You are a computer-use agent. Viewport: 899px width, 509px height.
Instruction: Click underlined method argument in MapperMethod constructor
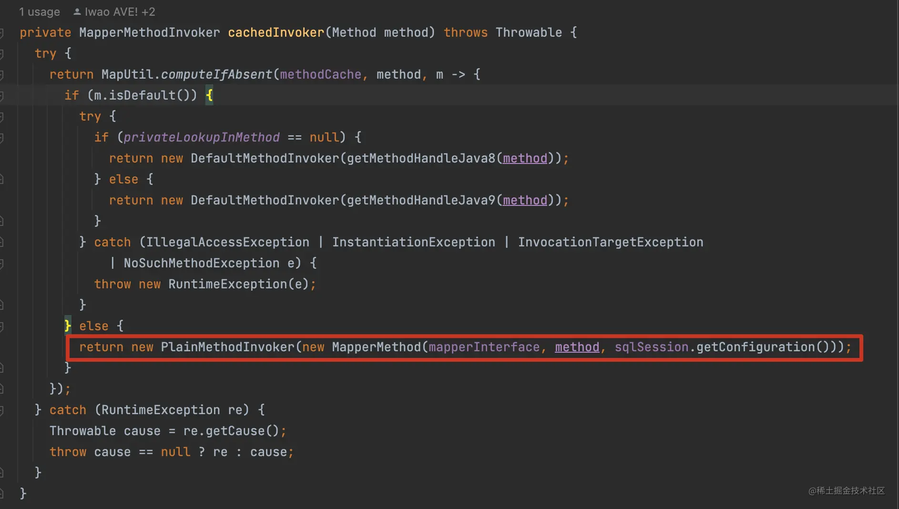pos(577,347)
